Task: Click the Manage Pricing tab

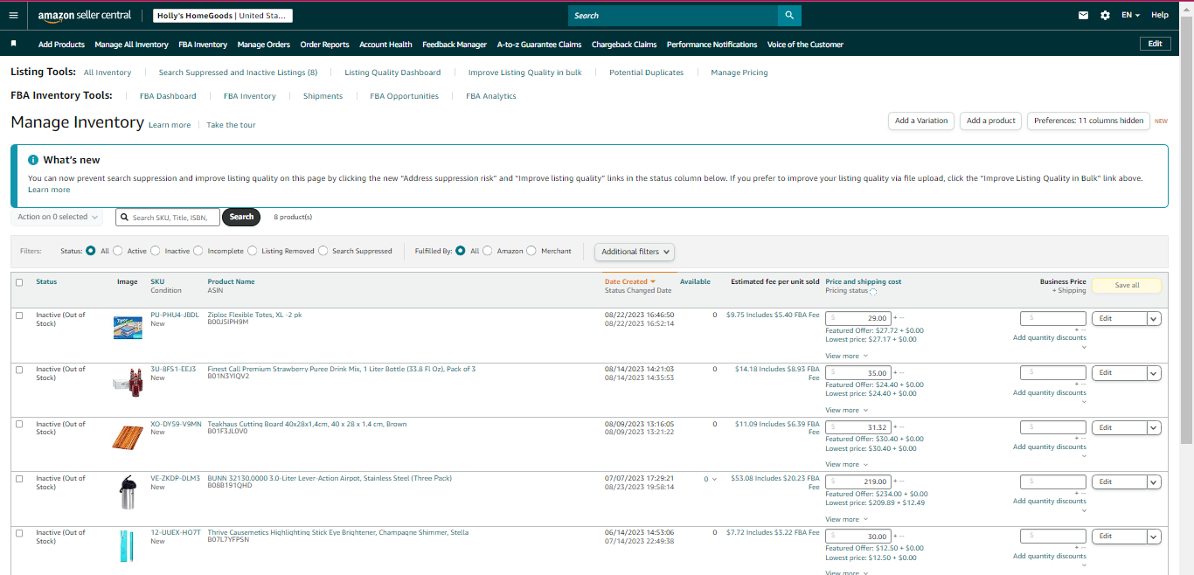Action: [x=739, y=73]
